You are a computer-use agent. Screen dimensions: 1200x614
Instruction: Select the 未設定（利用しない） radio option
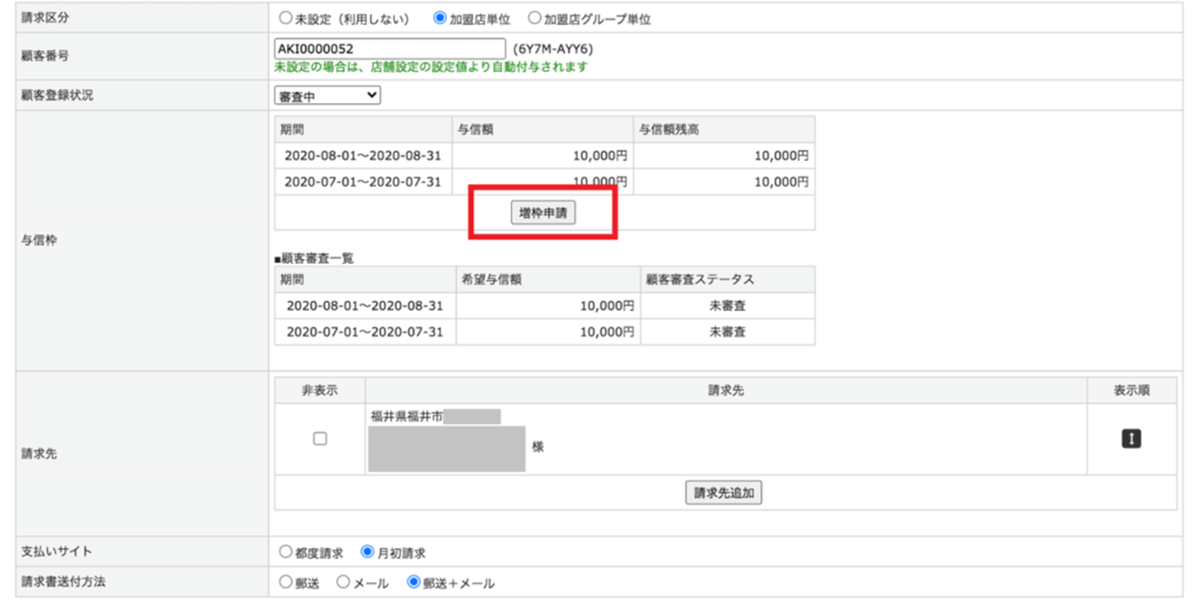point(285,18)
